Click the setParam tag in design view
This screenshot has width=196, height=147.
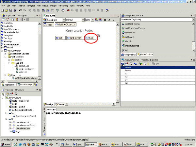click(74, 38)
